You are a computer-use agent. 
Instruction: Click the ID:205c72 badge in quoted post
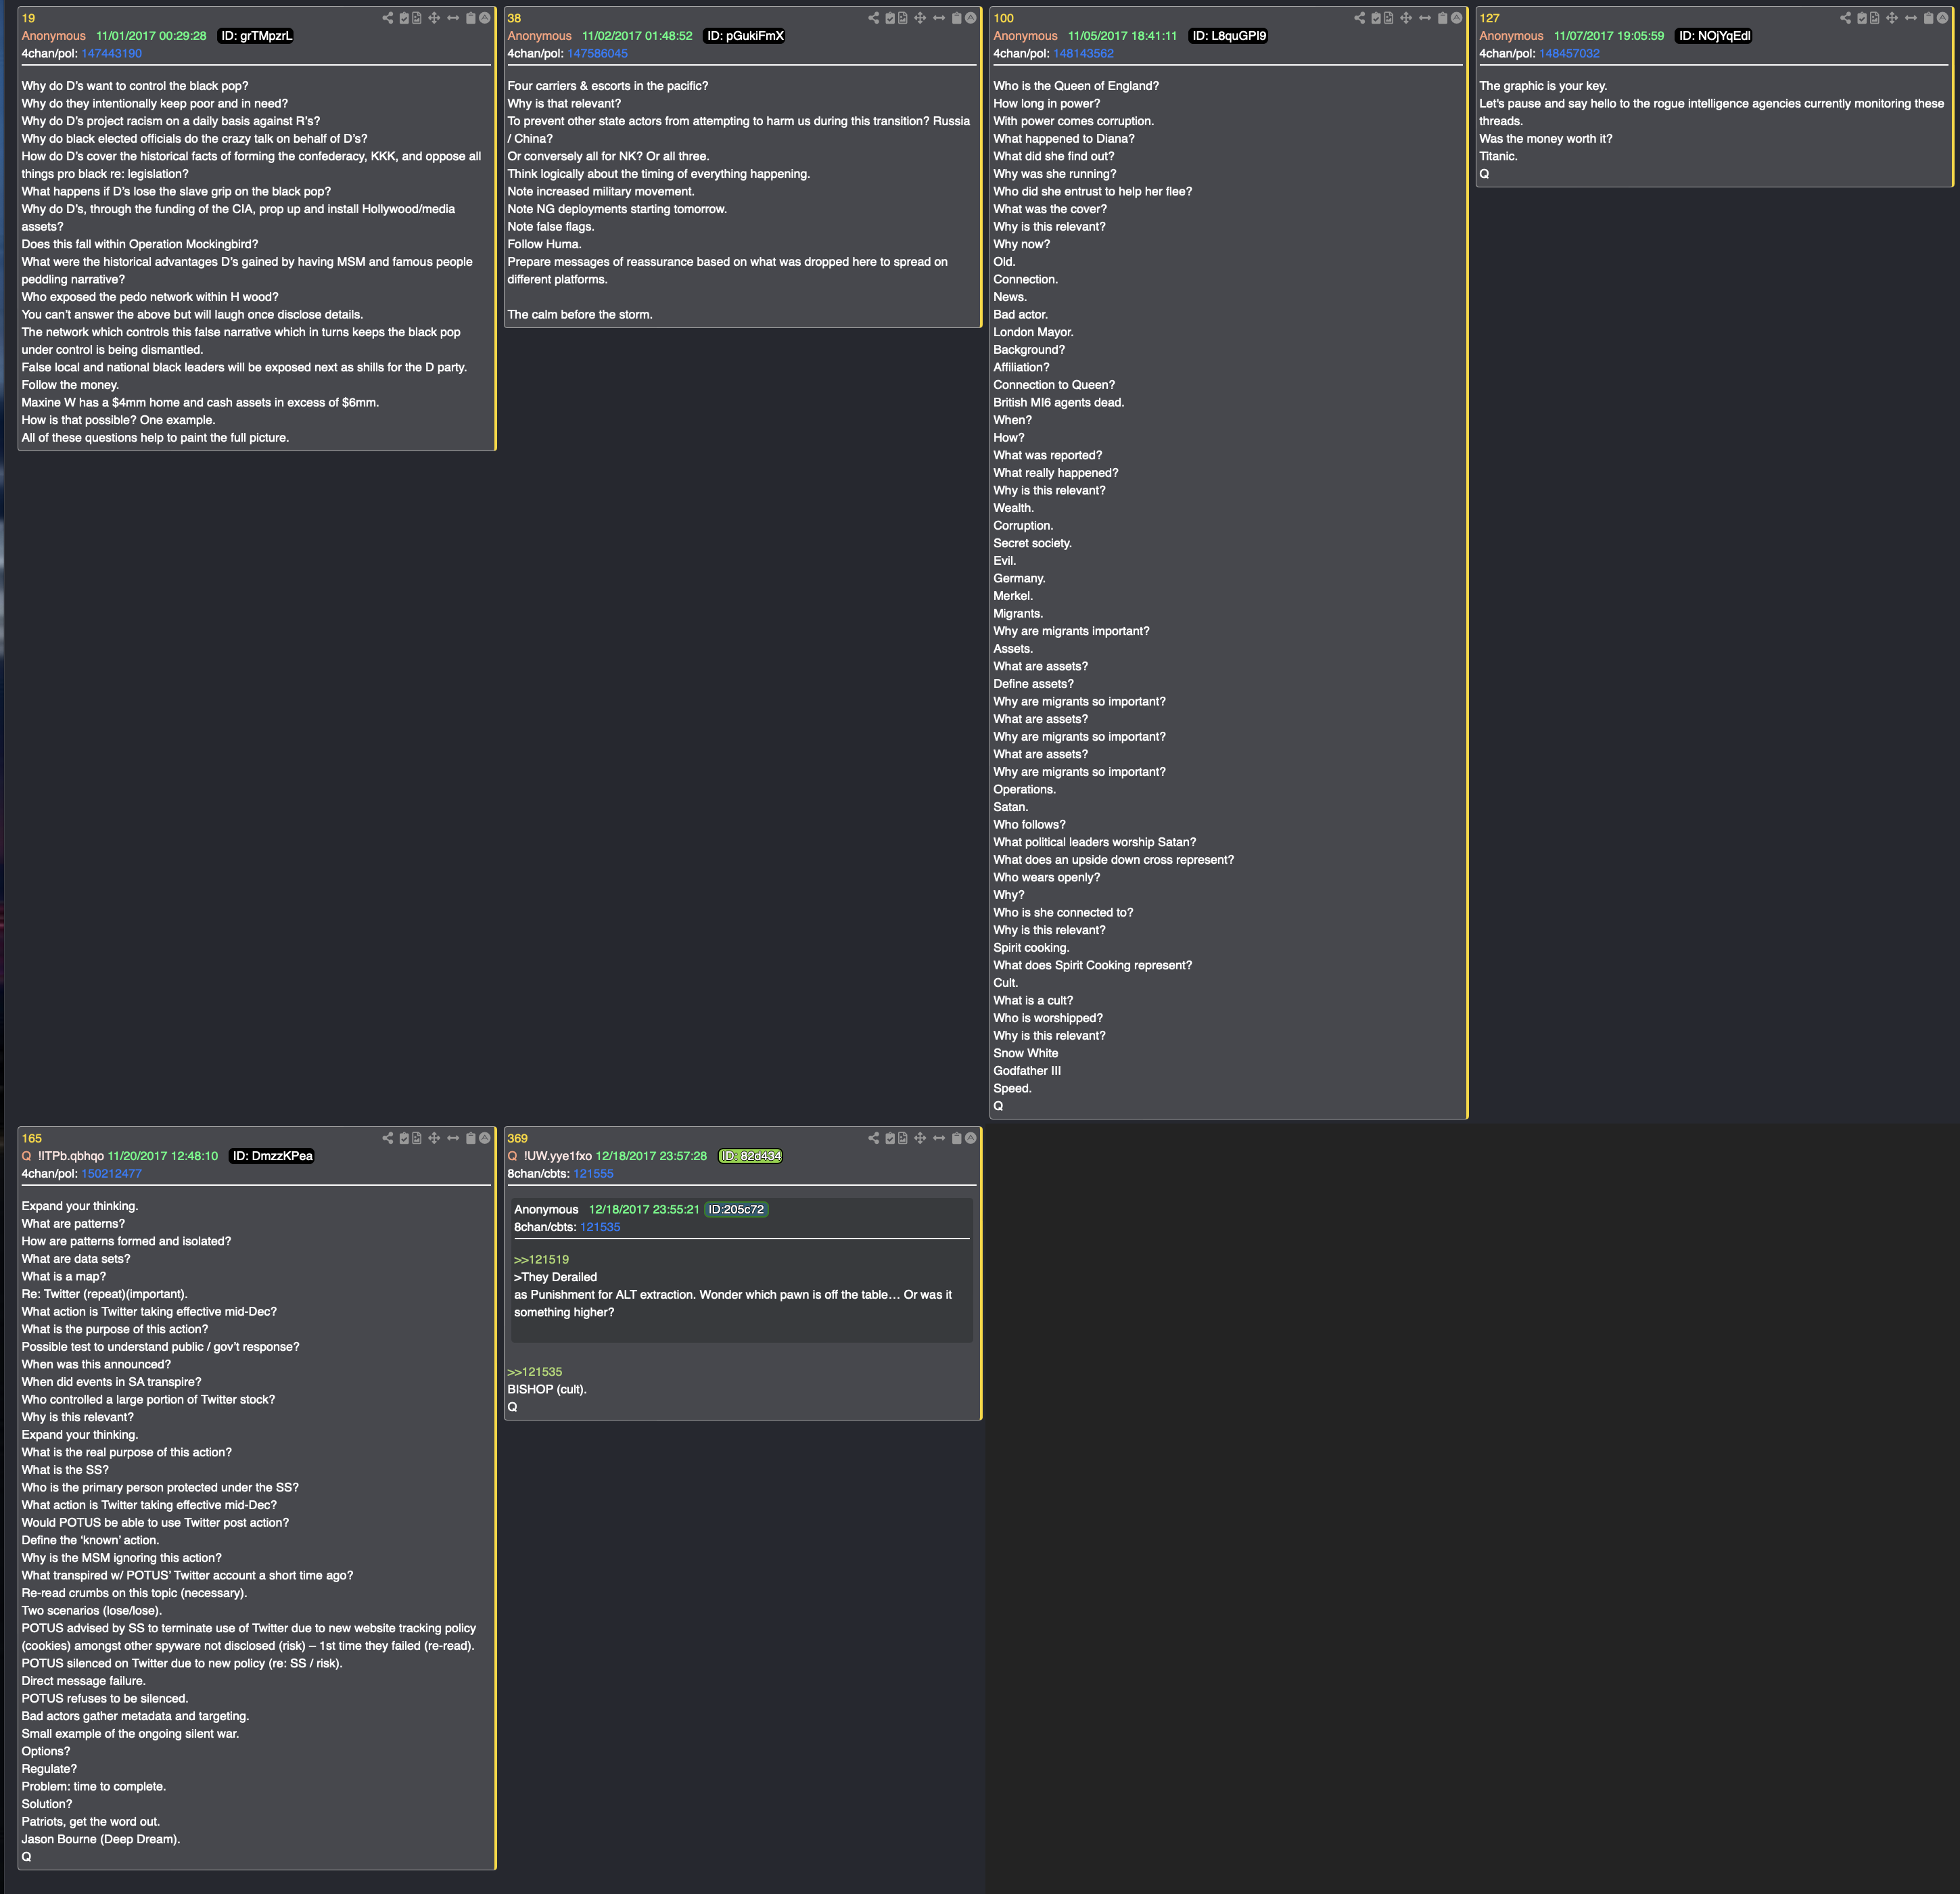[736, 1210]
